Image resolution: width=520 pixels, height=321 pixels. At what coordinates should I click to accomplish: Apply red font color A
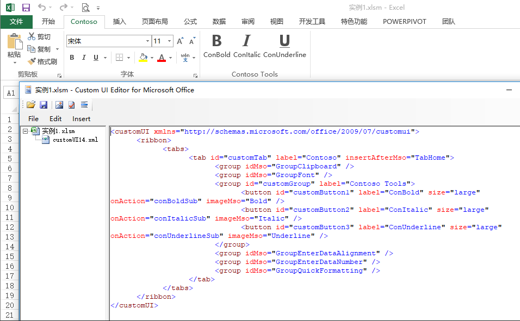162,58
